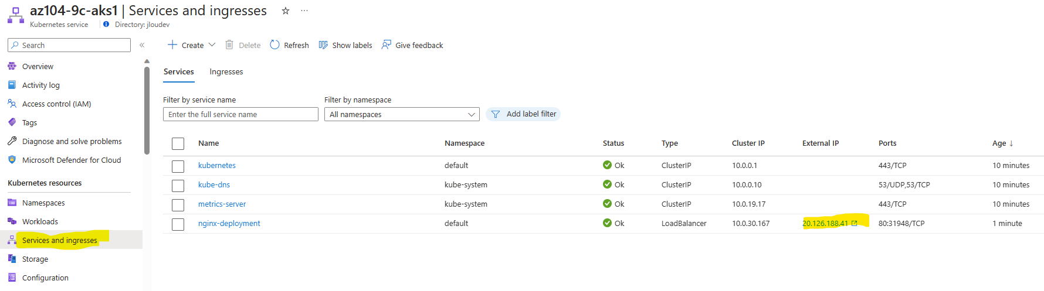Toggle the select-all checkbox in table header
The height and width of the screenshot is (291, 1044).
[x=178, y=143]
